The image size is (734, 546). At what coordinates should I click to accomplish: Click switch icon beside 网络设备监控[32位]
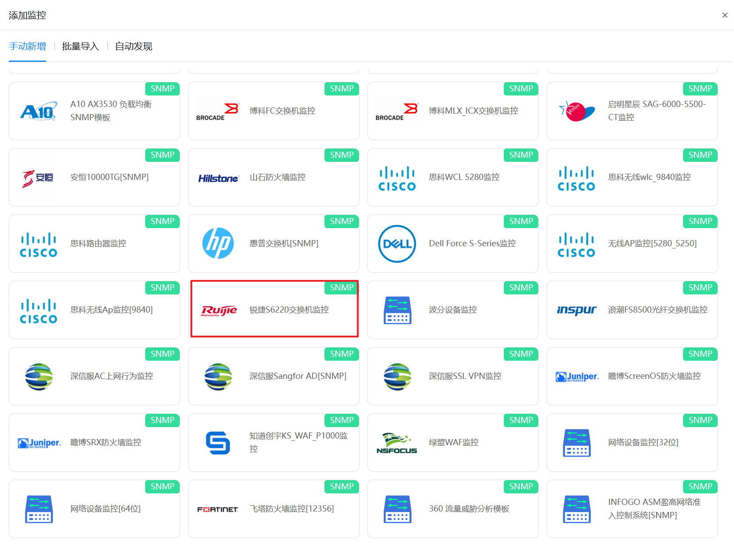[x=577, y=443]
